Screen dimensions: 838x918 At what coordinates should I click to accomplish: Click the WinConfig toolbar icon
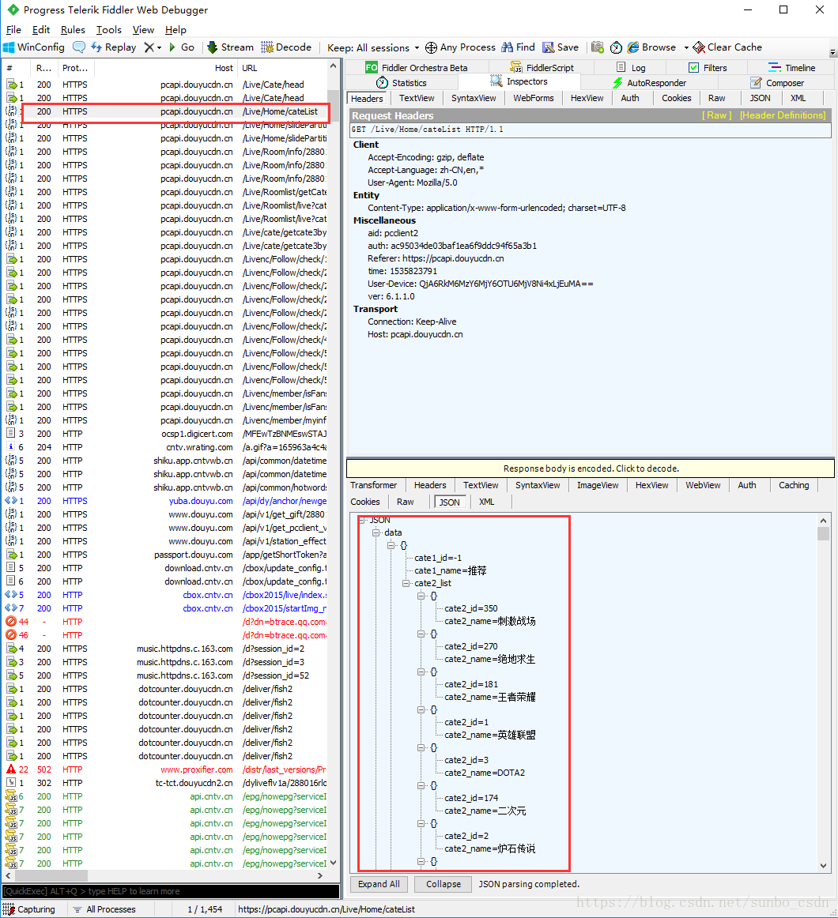coord(34,47)
